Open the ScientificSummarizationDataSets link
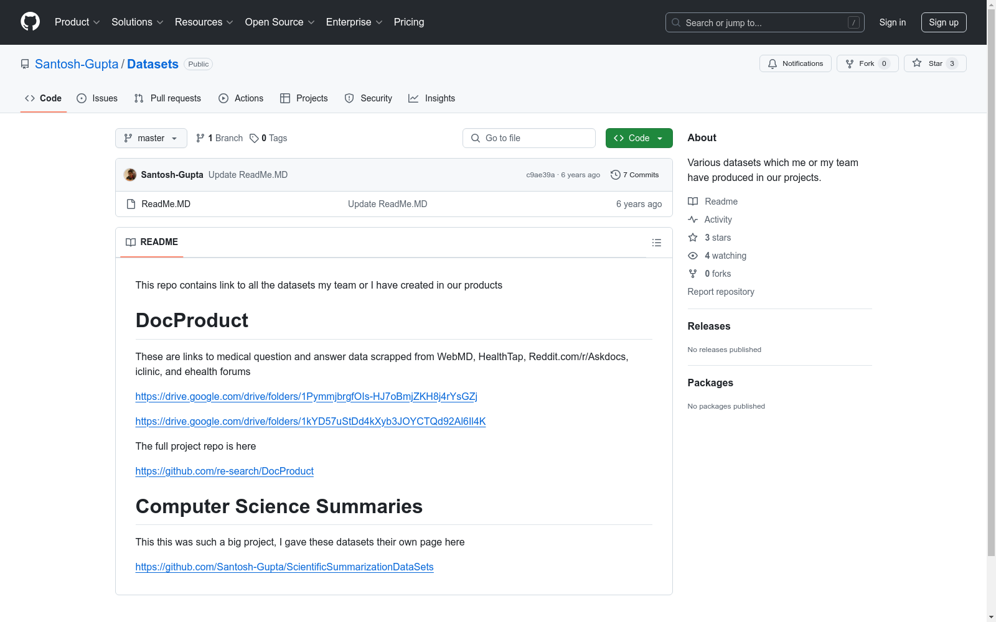The height and width of the screenshot is (622, 996). click(284, 567)
